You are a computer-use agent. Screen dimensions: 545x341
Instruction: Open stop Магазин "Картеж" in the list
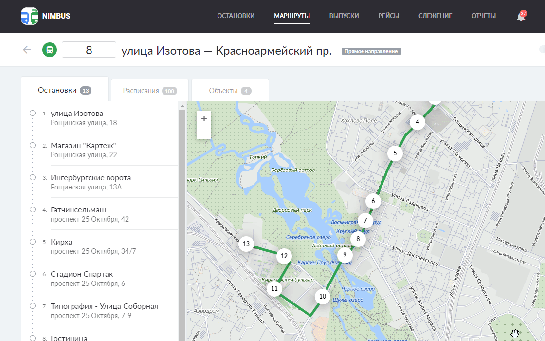[x=83, y=146]
